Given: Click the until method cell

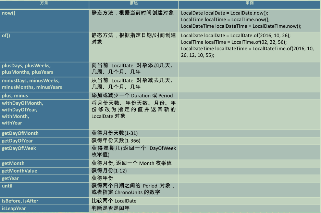Looking at the screenshot, I should tap(45, 189).
